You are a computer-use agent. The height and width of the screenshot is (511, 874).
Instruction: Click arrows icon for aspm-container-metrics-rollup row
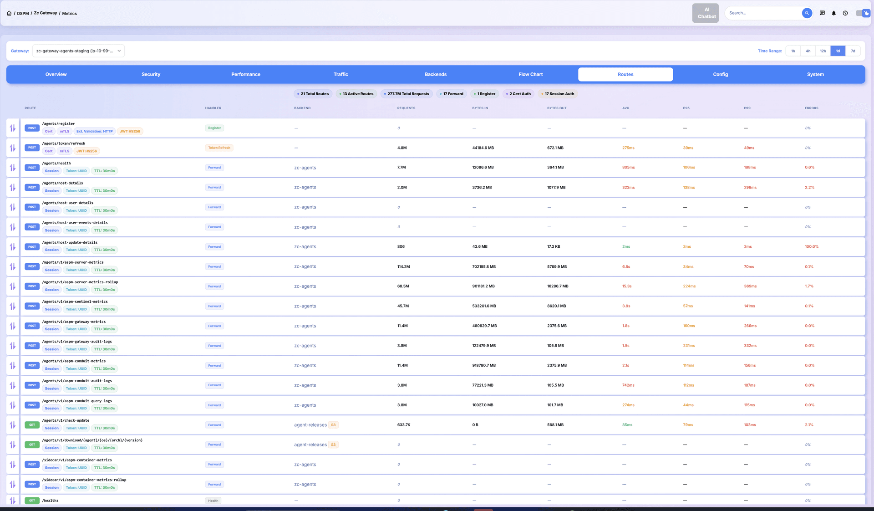coord(13,485)
